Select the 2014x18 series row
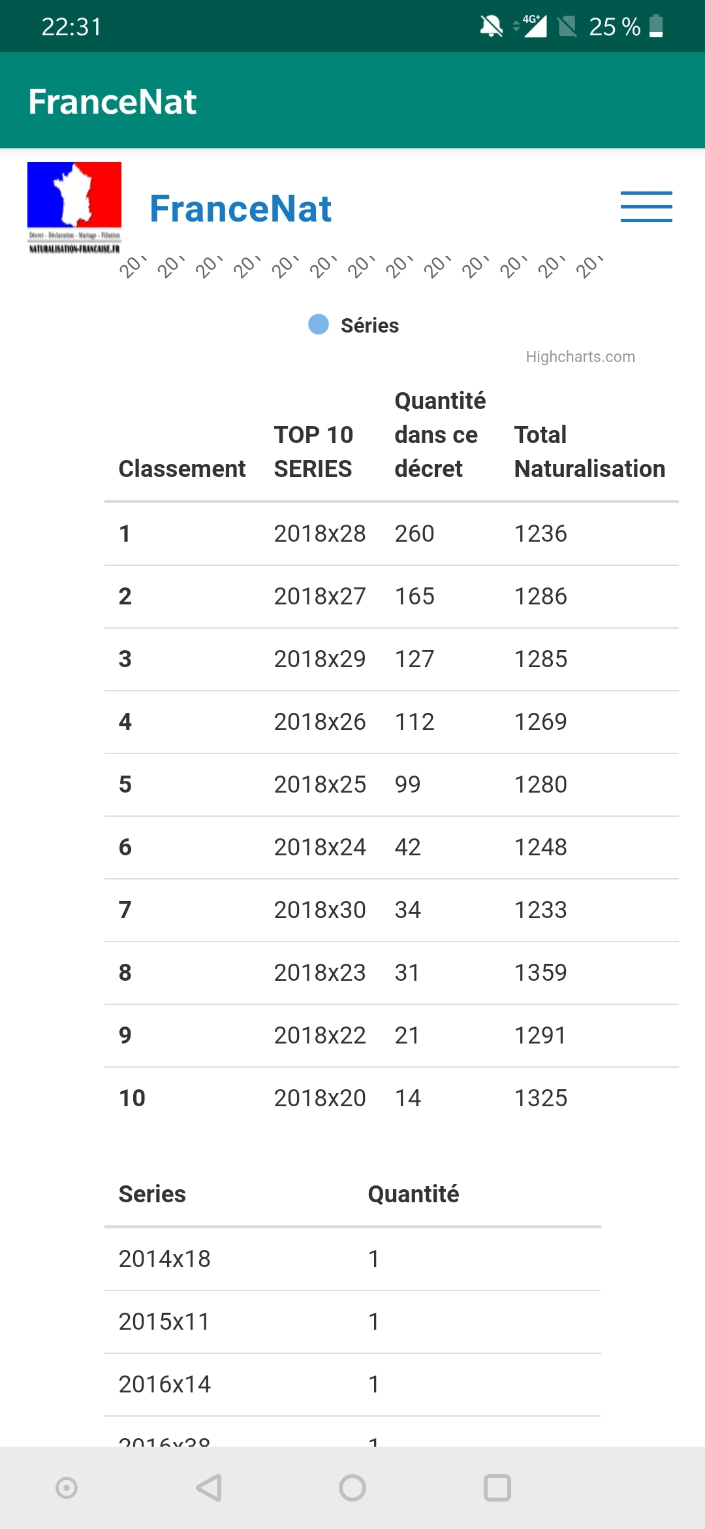Image resolution: width=705 pixels, height=1529 pixels. [352, 1259]
